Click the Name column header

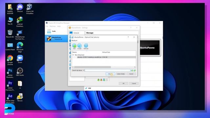(74, 52)
